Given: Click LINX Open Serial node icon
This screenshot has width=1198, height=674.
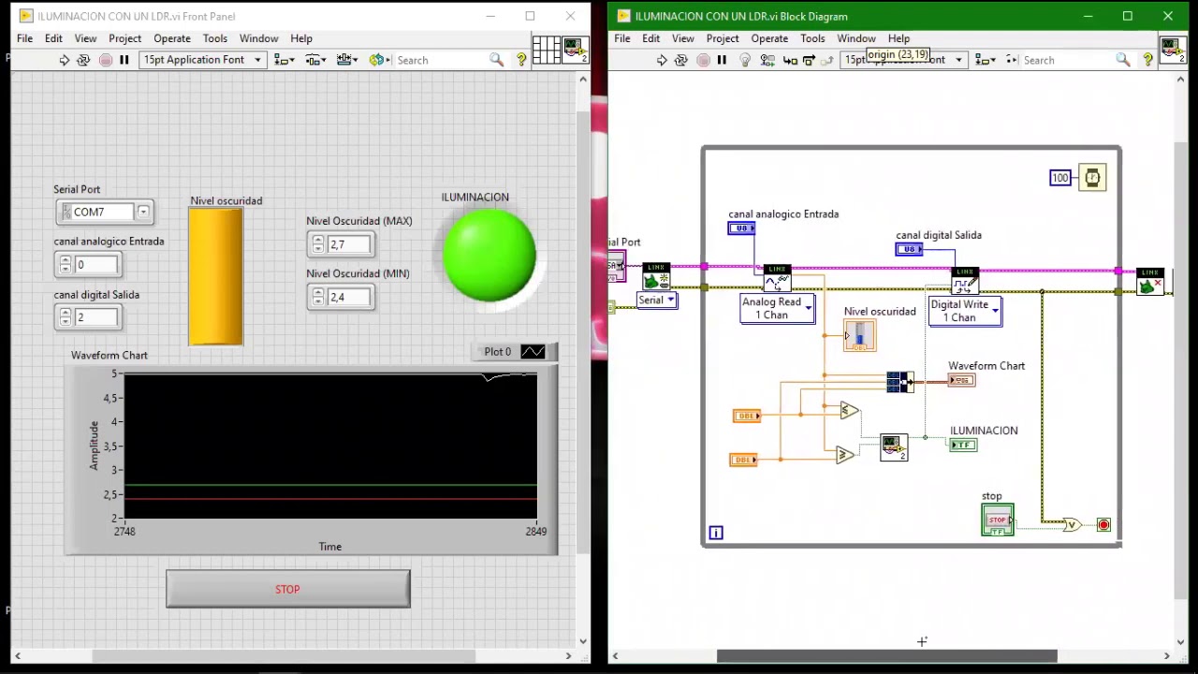Looking at the screenshot, I should 657,278.
